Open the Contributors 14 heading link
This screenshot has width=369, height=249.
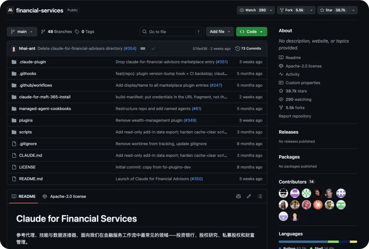tap(297, 182)
